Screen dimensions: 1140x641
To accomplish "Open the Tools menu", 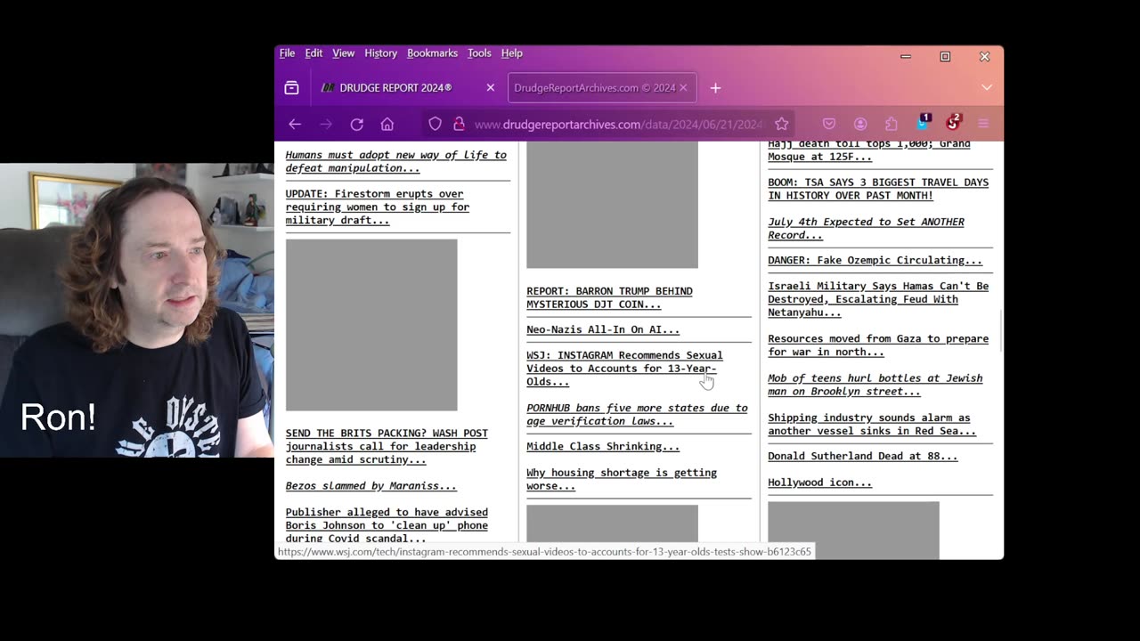I will 479,53.
